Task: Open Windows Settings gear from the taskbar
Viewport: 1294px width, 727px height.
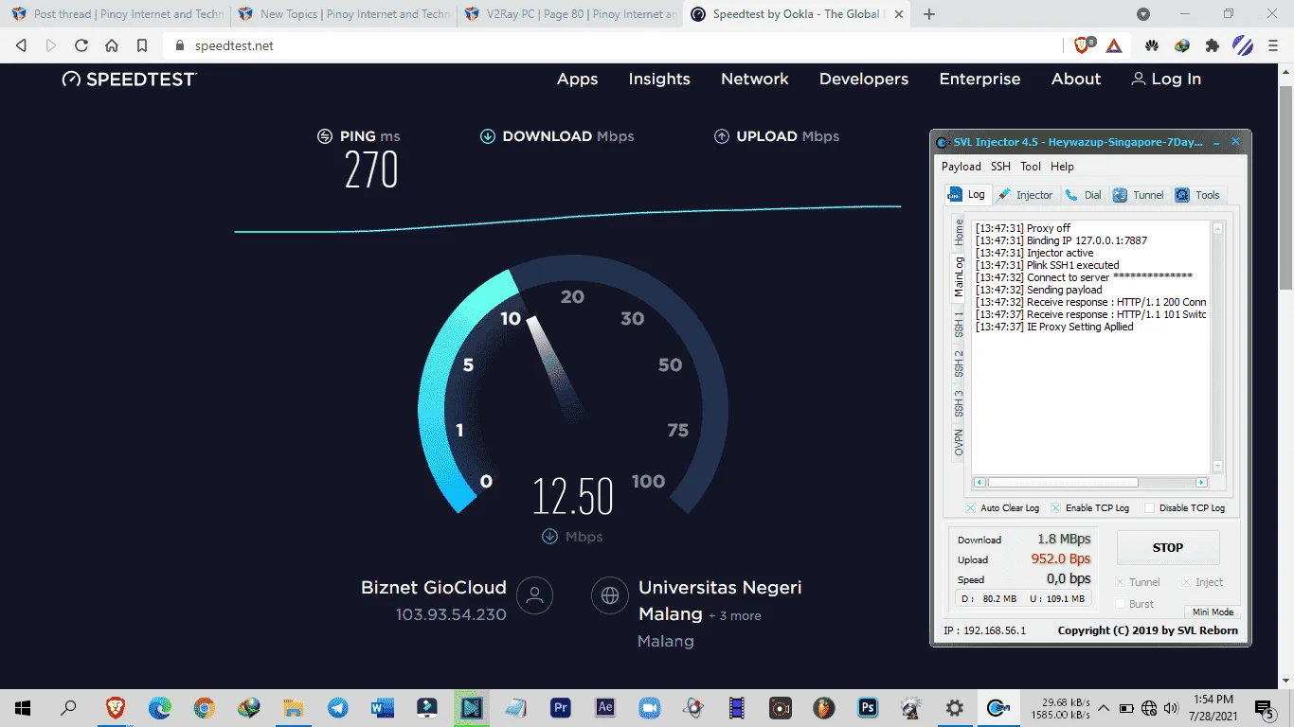Action: pyautogui.click(x=955, y=707)
